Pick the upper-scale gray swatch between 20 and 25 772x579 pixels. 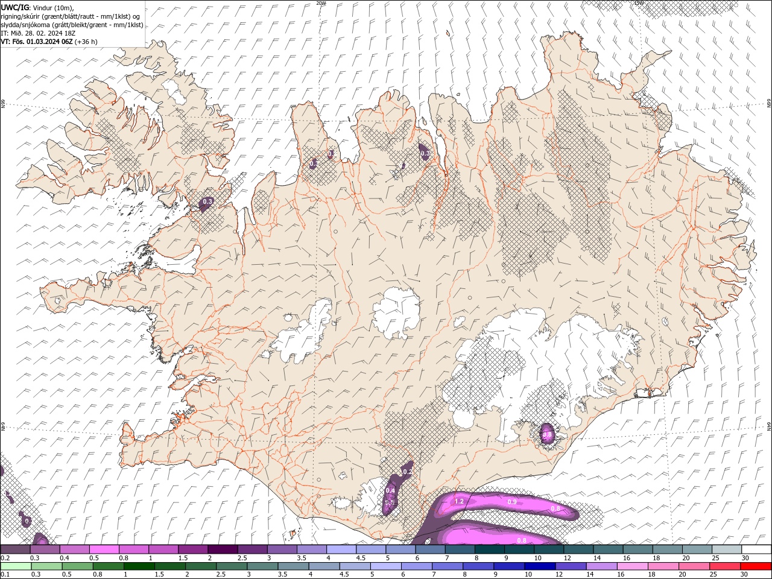[697, 549]
